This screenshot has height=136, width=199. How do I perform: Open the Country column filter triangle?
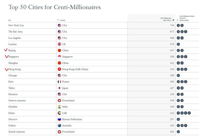[58, 20]
